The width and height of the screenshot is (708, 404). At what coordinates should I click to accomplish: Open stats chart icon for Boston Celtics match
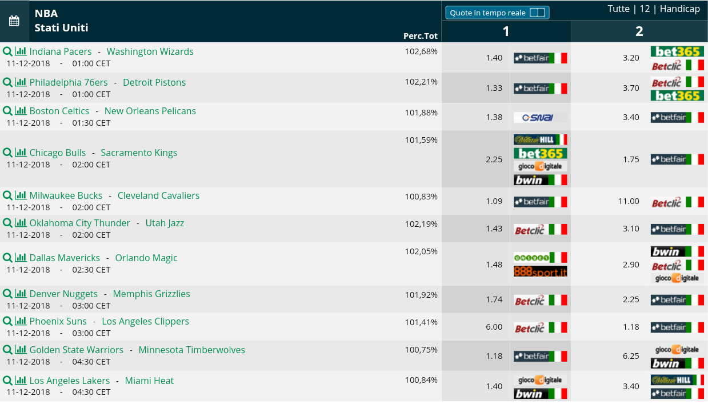tap(21, 111)
